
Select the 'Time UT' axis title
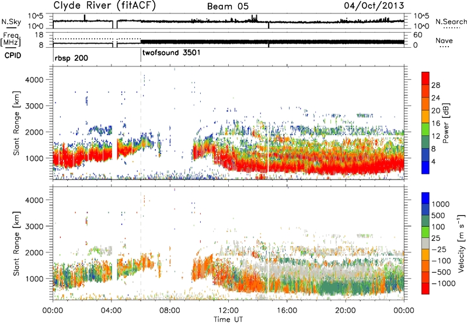pyautogui.click(x=228, y=320)
